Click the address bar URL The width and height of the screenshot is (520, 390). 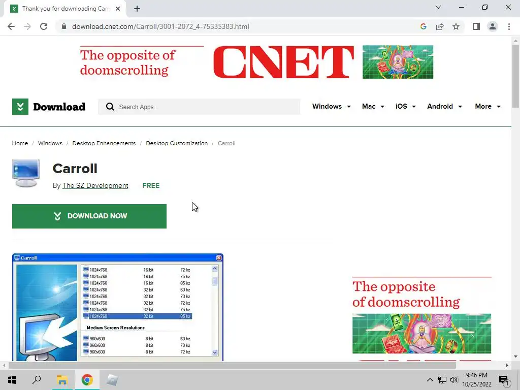tap(160, 26)
